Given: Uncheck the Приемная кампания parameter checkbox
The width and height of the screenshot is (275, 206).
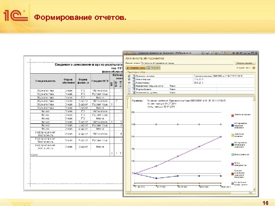Looking at the screenshot, I should pyautogui.click(x=129, y=76).
